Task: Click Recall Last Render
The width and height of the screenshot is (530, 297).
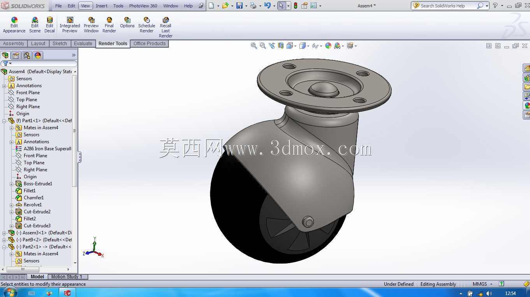Action: (x=166, y=27)
